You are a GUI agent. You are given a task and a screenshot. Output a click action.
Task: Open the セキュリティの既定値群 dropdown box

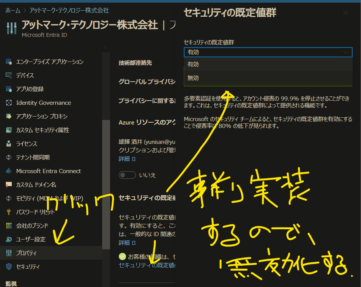click(x=268, y=52)
